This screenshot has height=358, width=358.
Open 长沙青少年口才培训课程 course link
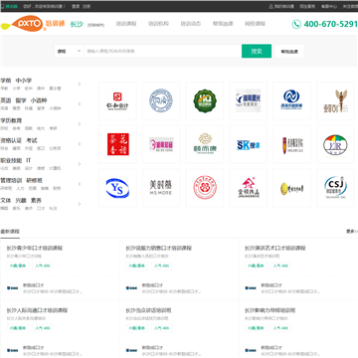tap(35, 248)
